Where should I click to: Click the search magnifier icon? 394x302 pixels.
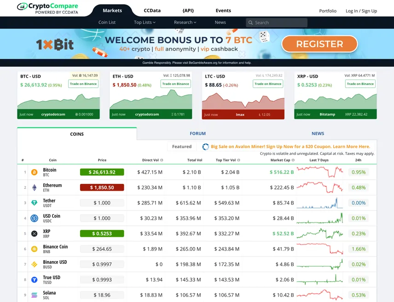pyautogui.click(x=250, y=23)
